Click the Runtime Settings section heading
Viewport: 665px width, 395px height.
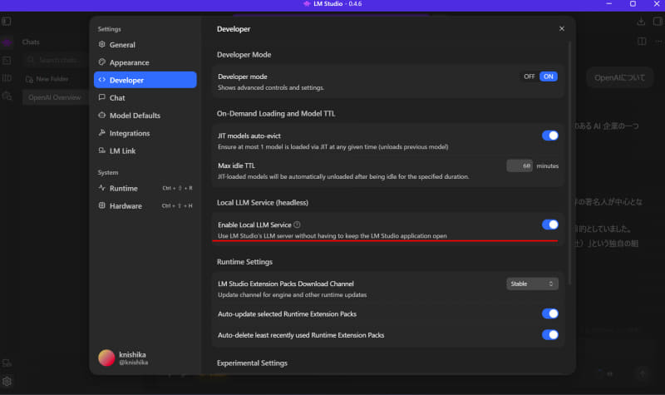[x=244, y=262]
